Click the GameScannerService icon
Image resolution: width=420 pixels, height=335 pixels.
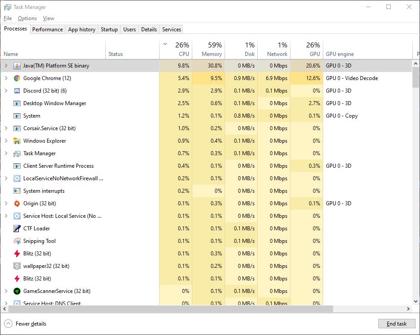pyautogui.click(x=17, y=291)
